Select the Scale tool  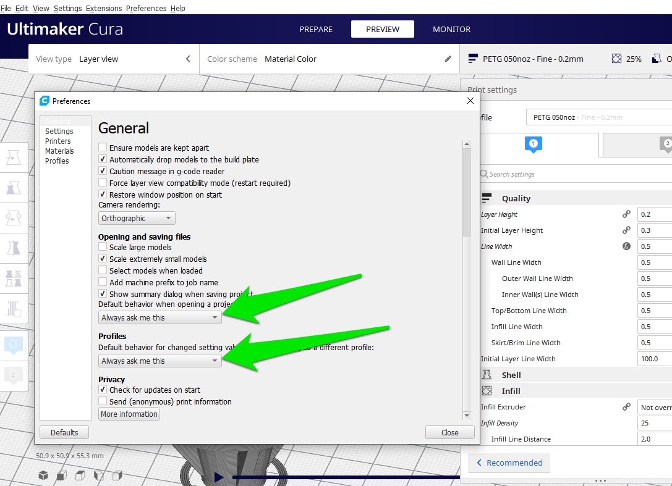[14, 188]
